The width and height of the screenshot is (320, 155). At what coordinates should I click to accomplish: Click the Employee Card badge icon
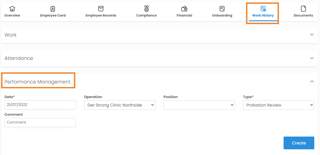[x=53, y=9]
